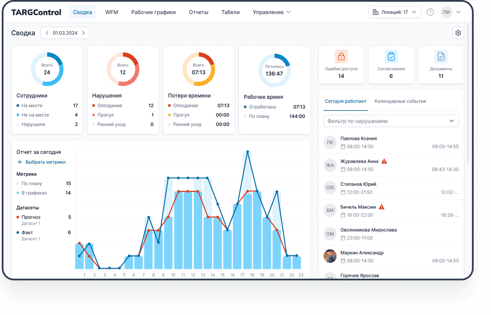The height and width of the screenshot is (315, 491).
Task: Switch to Календарные события tab
Action: coord(400,101)
